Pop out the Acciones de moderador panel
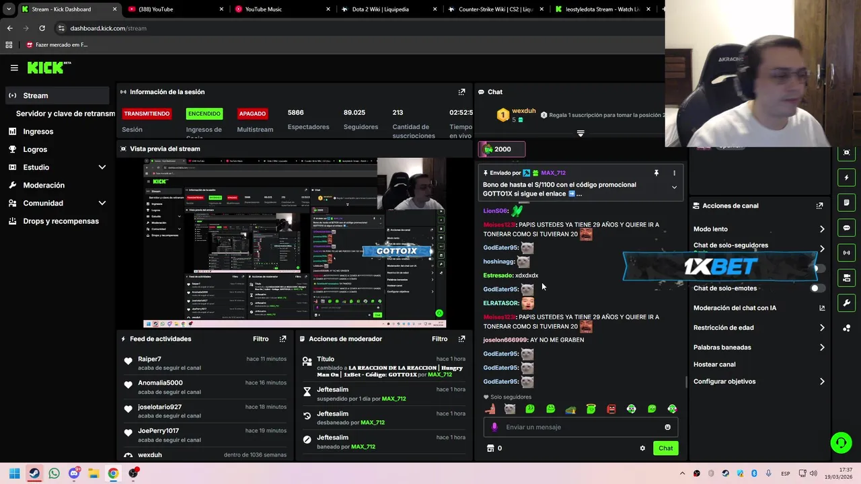This screenshot has height=484, width=861. coord(461,339)
